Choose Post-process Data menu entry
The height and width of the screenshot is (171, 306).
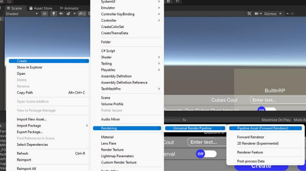[x=250, y=161]
